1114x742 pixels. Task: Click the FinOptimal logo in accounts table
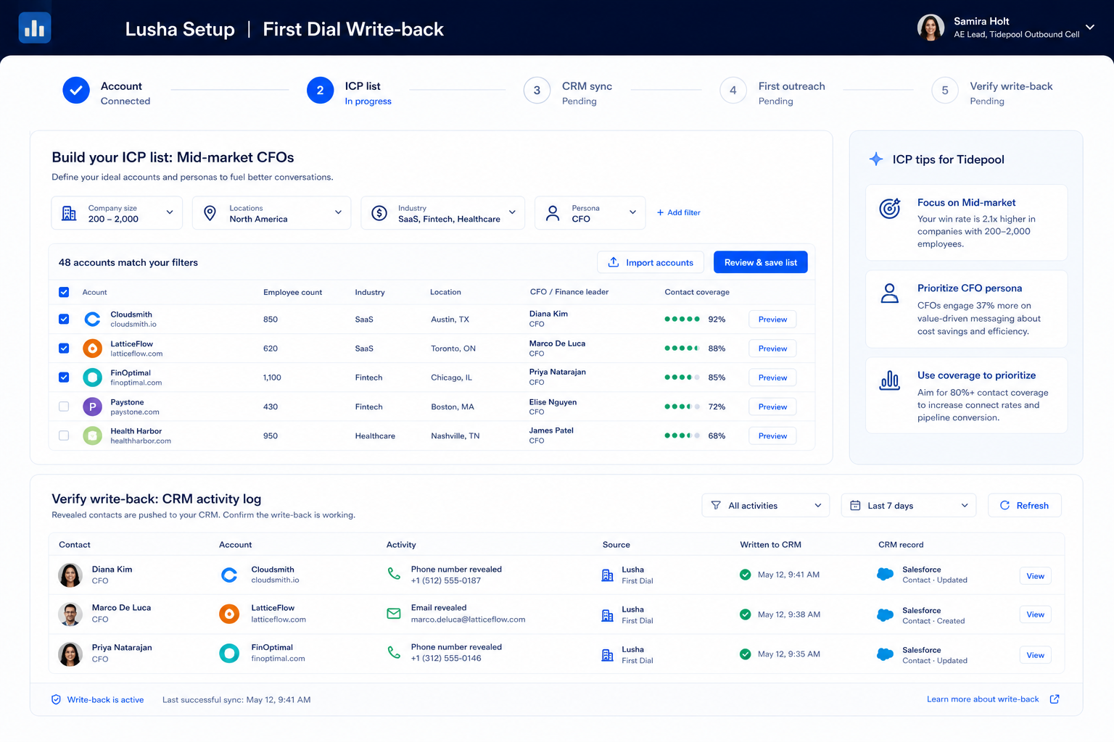[92, 378]
